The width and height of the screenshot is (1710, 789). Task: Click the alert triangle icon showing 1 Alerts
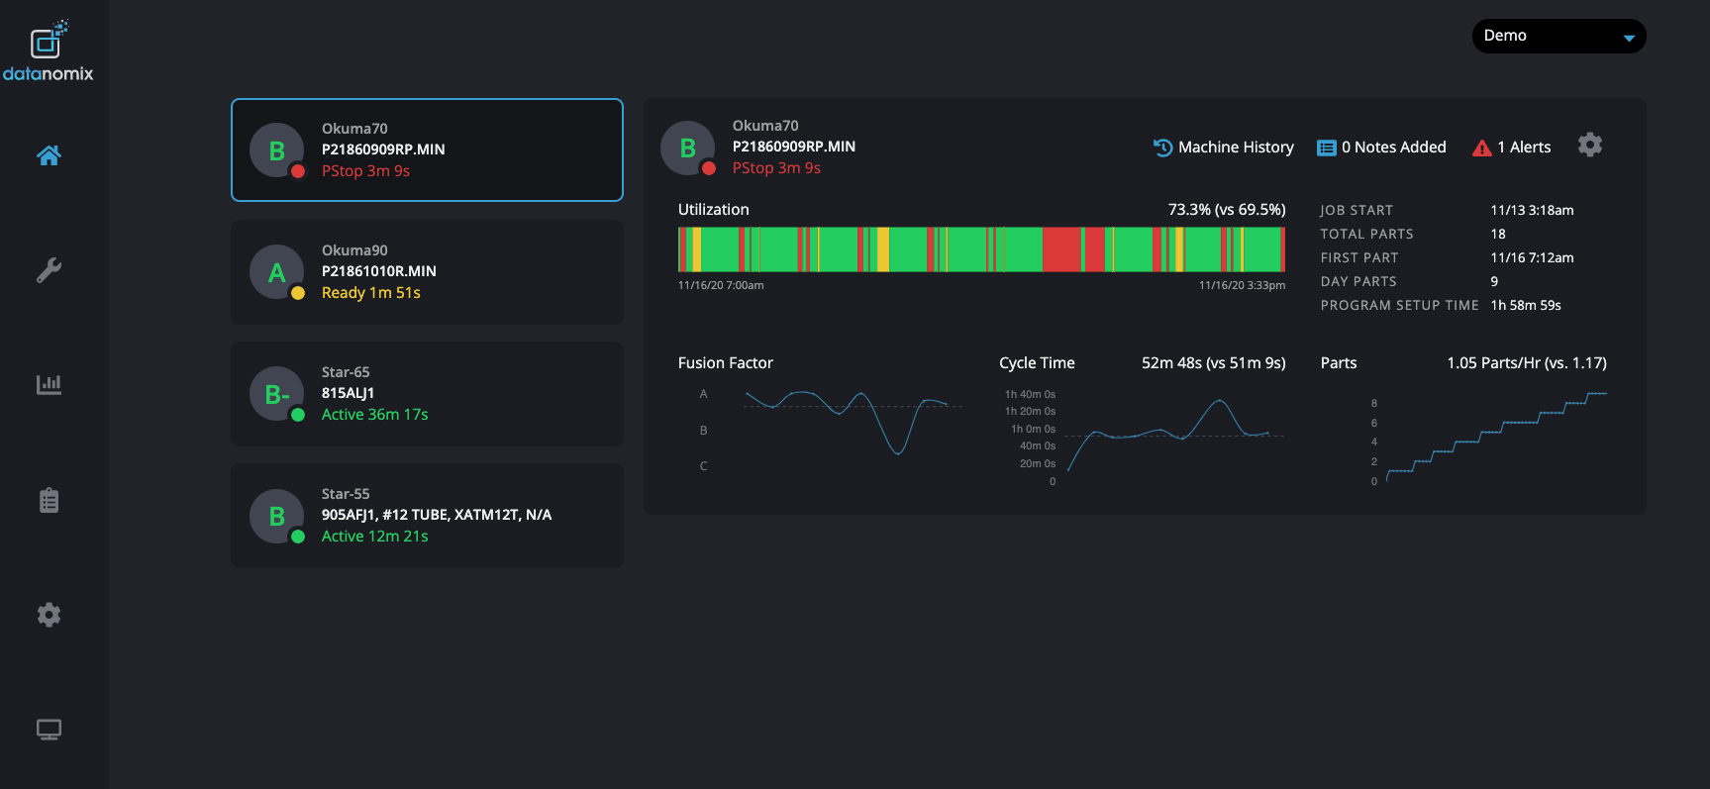(1481, 146)
